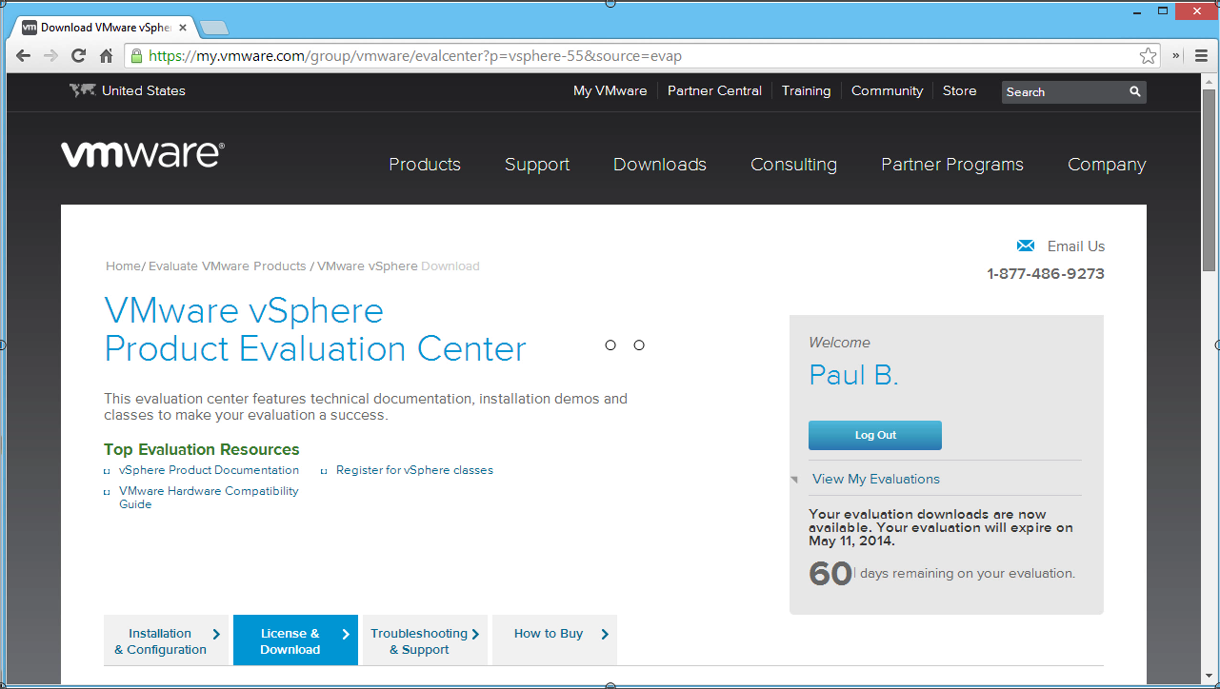
Task: Click the green padlock security icon
Action: click(x=137, y=55)
